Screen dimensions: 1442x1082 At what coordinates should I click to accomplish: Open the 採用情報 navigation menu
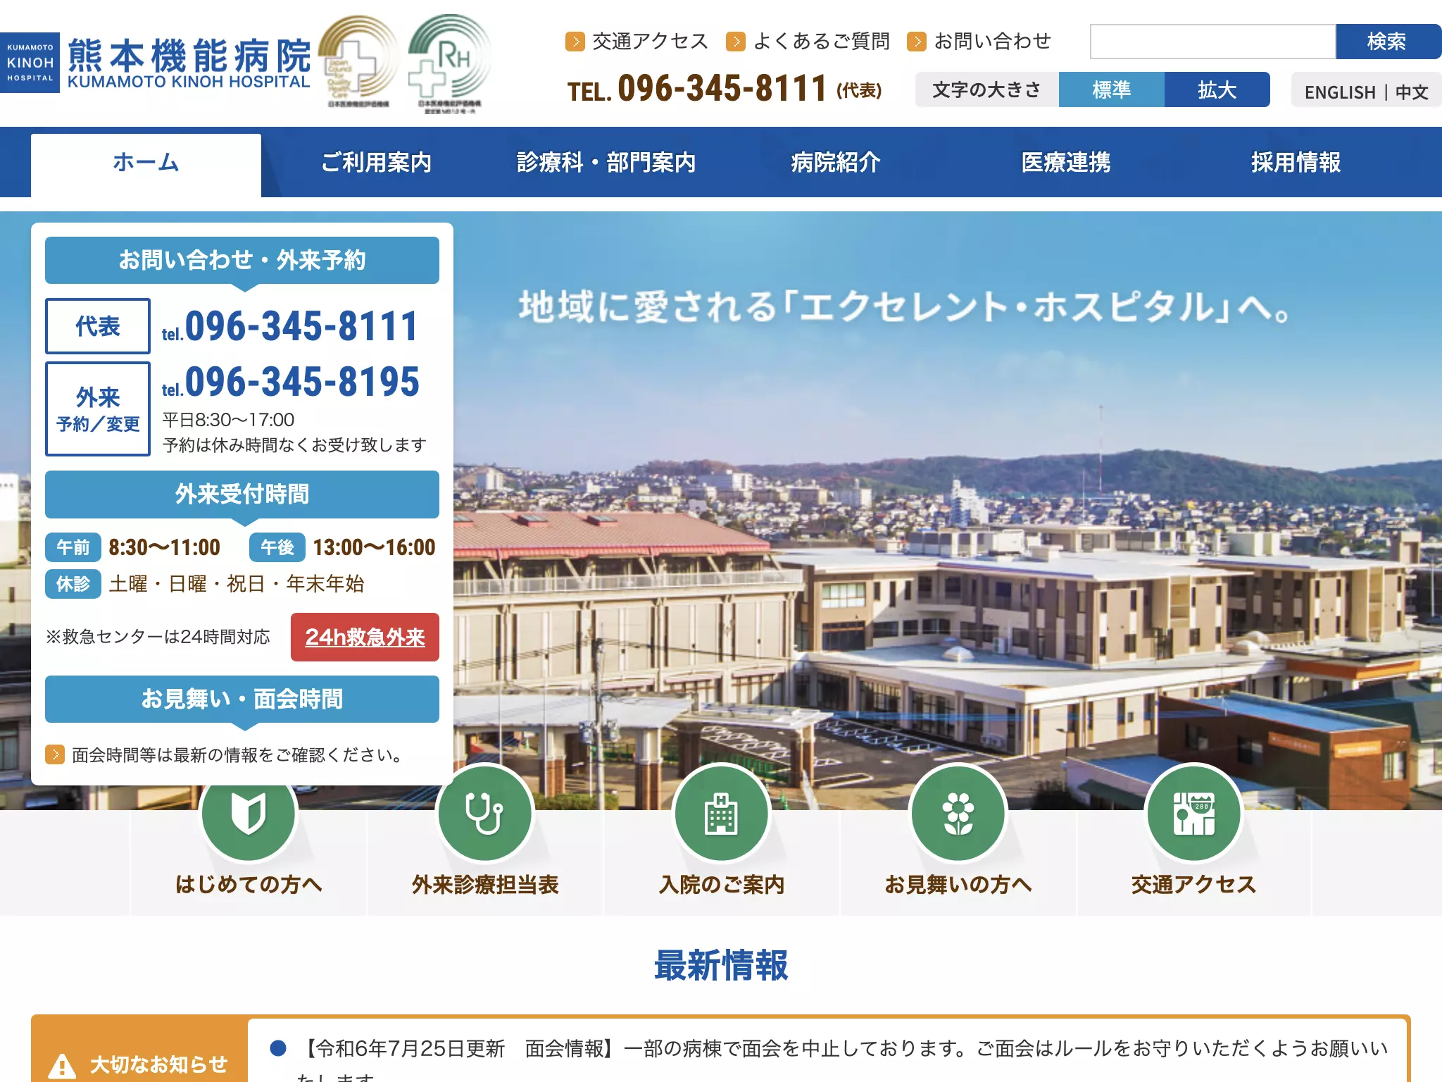click(1296, 163)
